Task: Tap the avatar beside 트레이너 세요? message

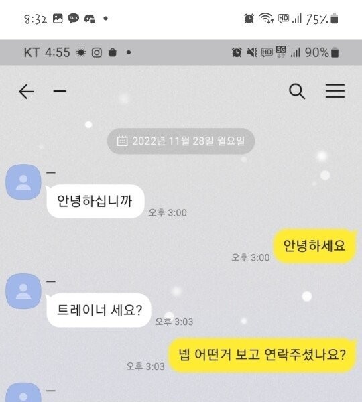Action: click(x=23, y=291)
